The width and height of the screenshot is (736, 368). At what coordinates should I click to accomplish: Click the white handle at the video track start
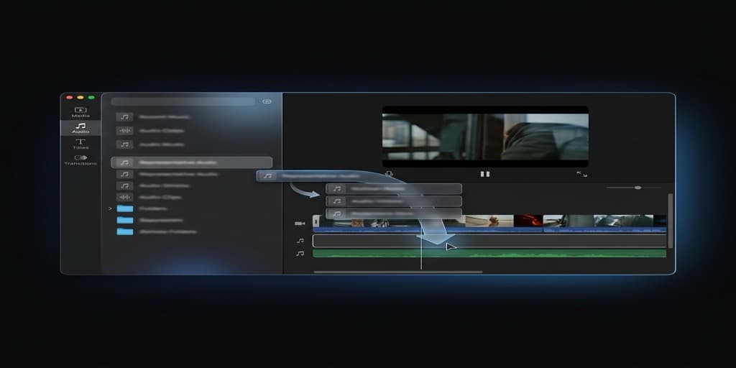coord(316,221)
